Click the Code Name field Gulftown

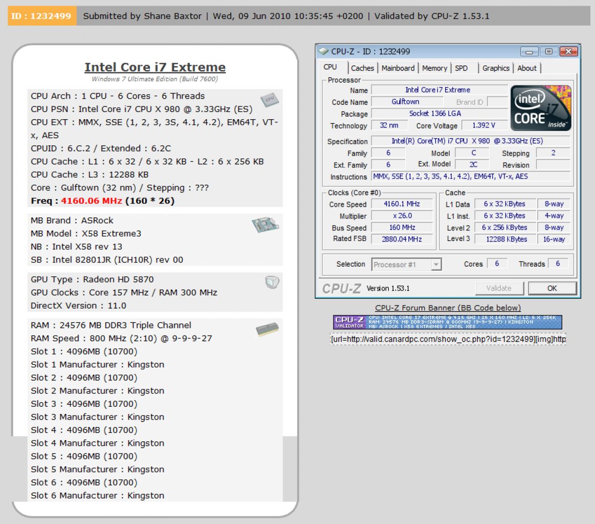407,102
